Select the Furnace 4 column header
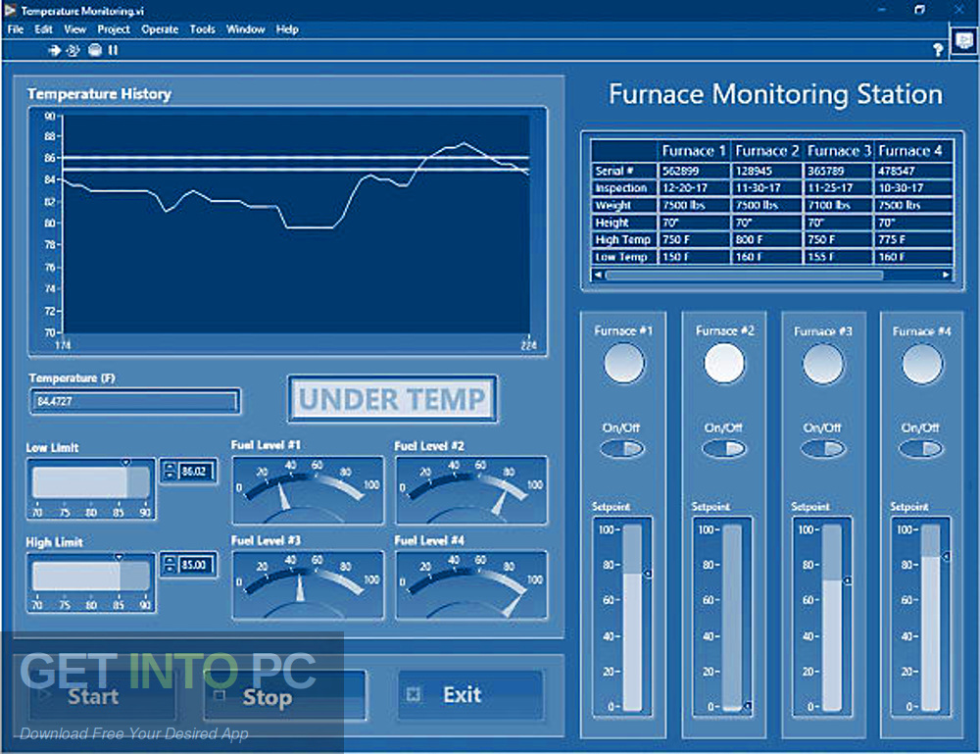The image size is (980, 754). tap(913, 151)
